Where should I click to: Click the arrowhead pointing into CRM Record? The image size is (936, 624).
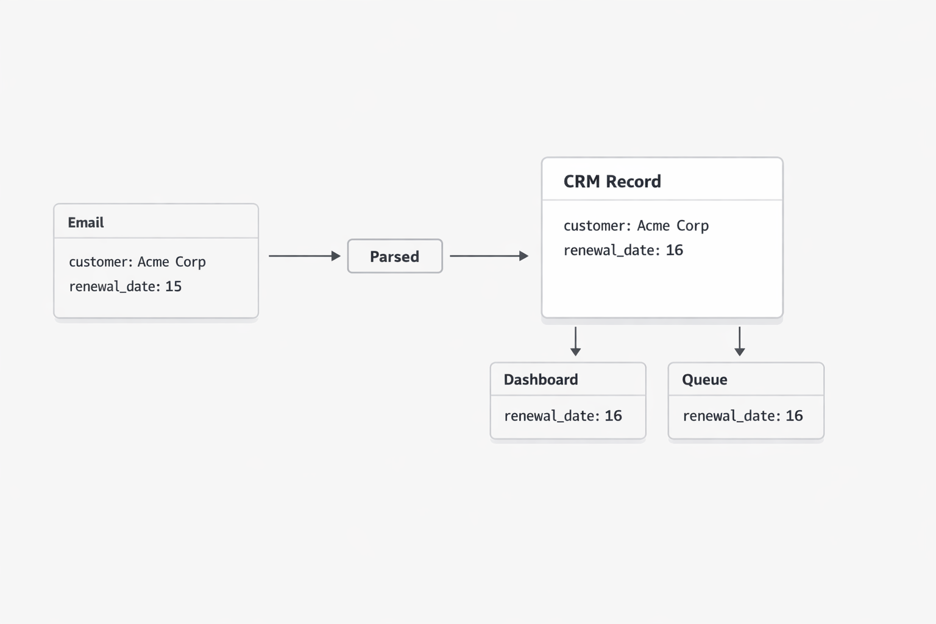pyautogui.click(x=523, y=256)
